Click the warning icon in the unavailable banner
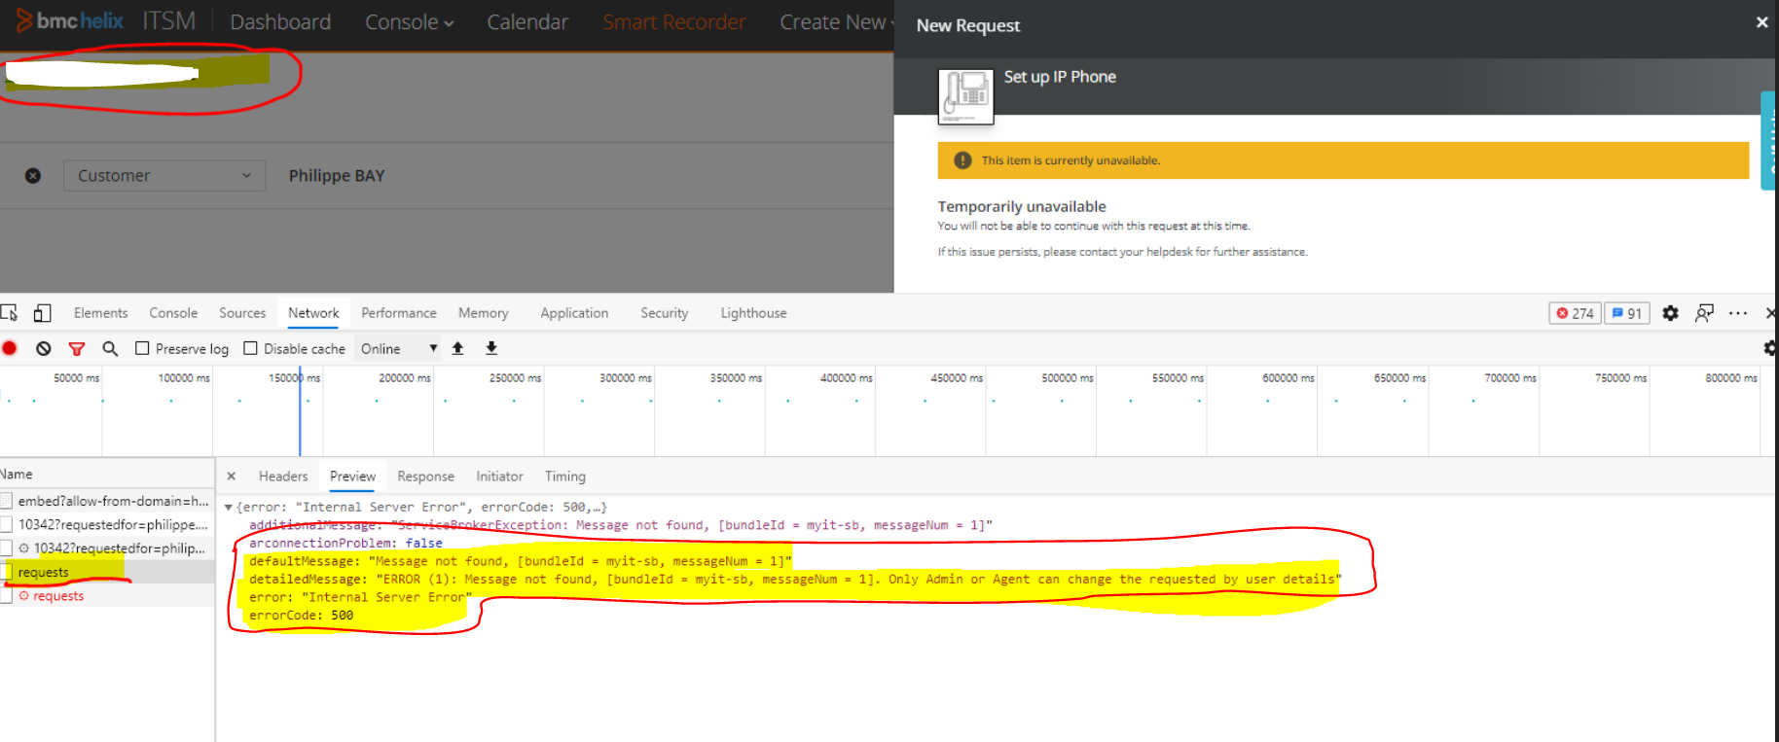 pos(962,160)
